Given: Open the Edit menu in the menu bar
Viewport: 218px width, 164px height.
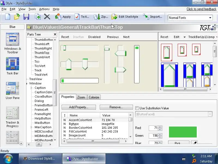Looking at the screenshot, I should click(13, 9).
